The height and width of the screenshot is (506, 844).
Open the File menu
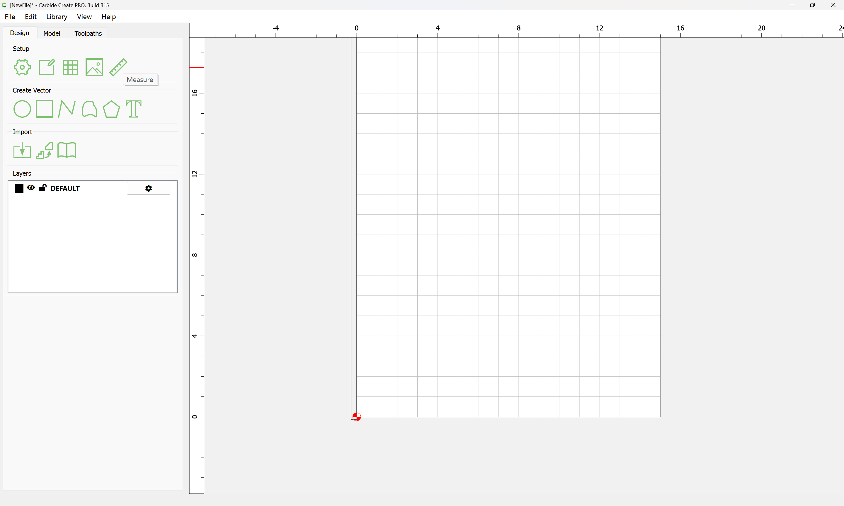click(10, 17)
